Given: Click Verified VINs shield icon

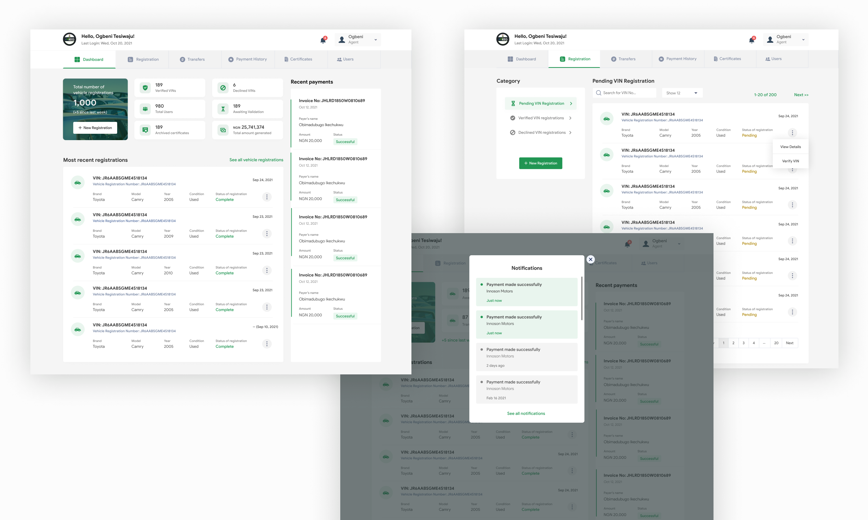Looking at the screenshot, I should click(145, 88).
